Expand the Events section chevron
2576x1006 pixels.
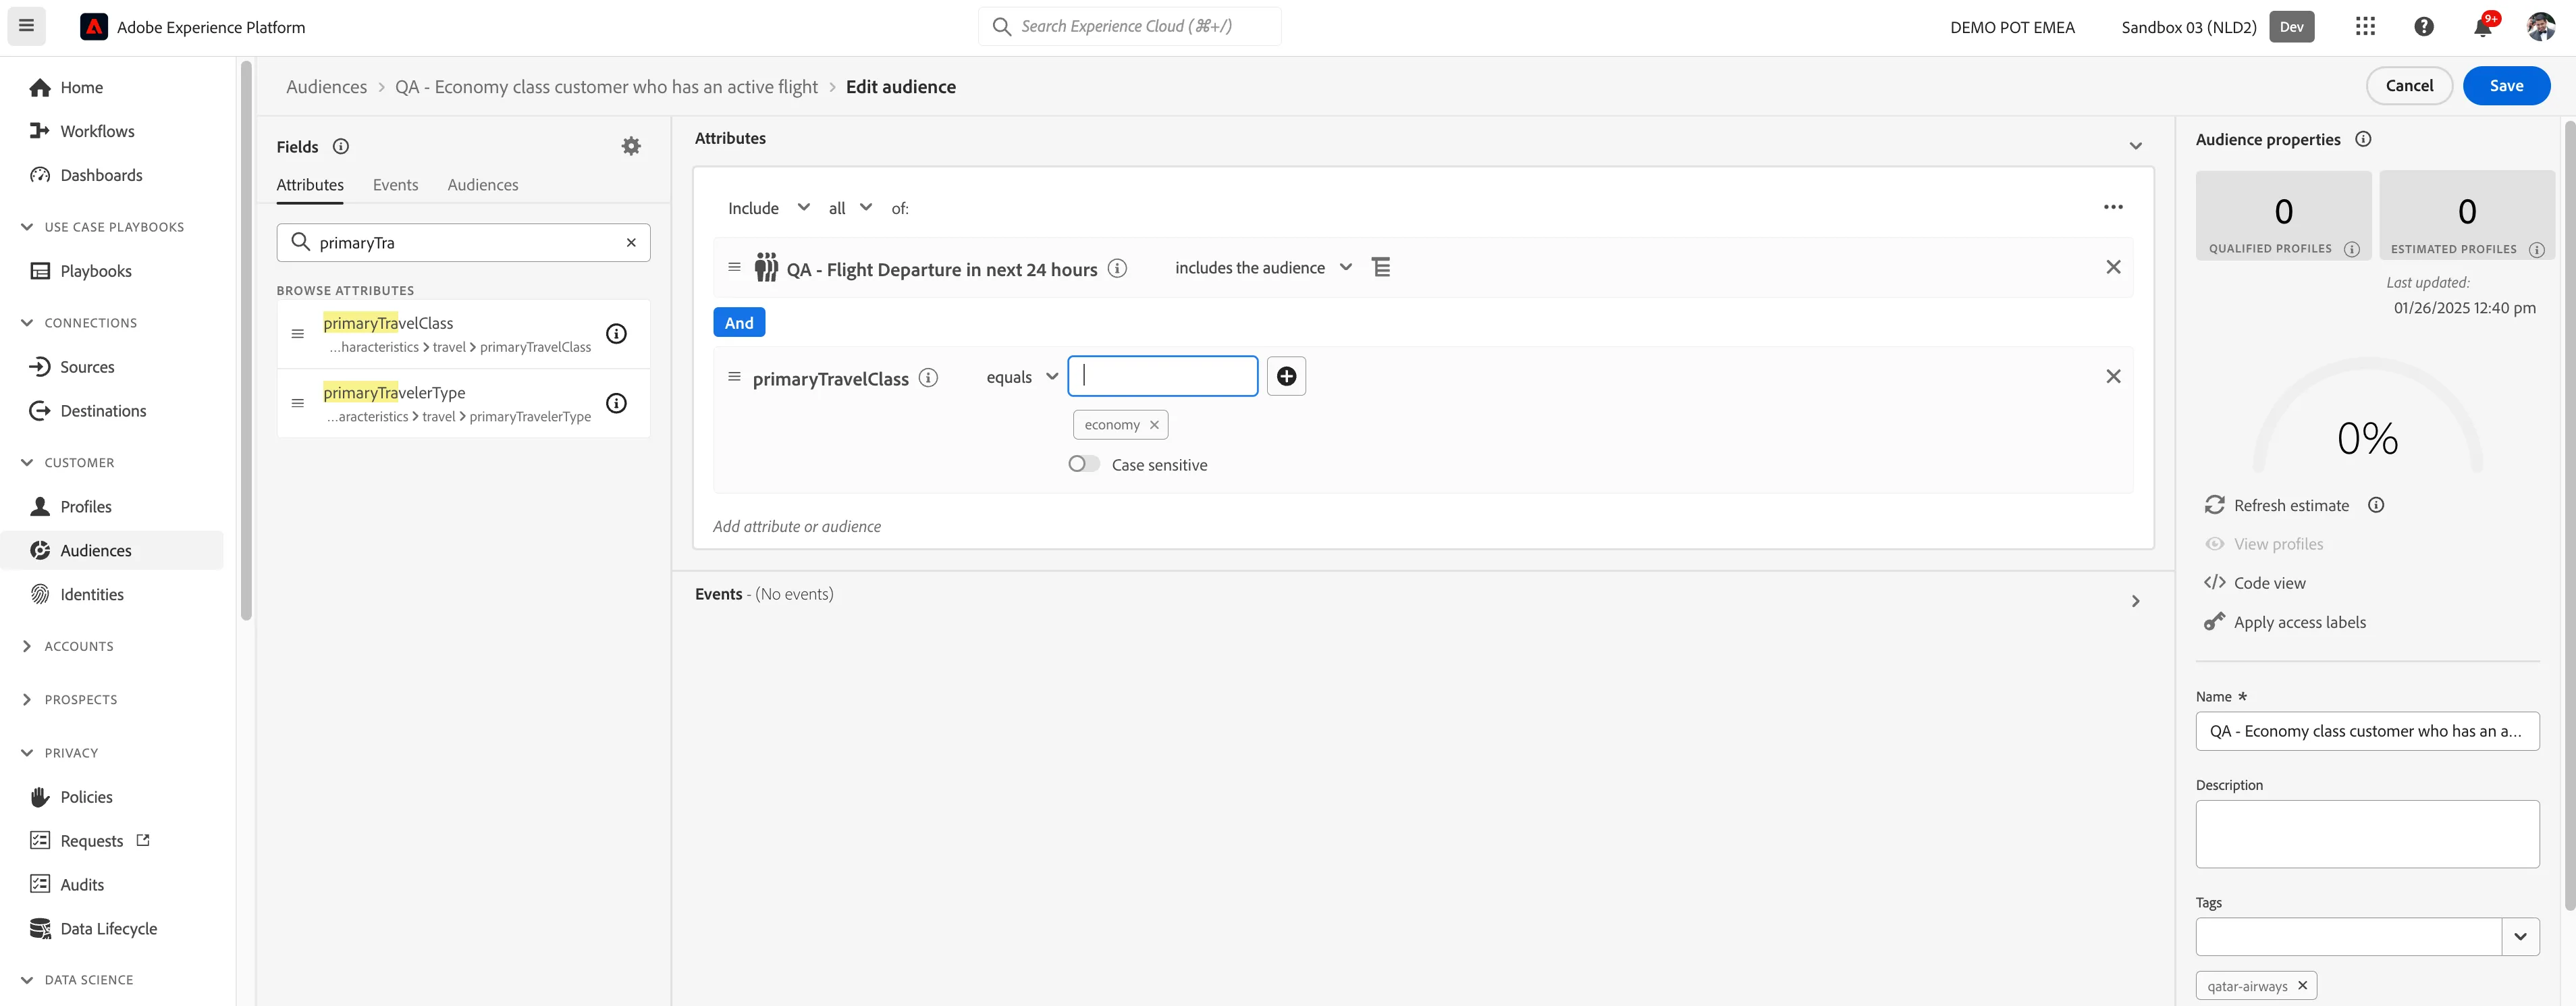pos(2135,601)
